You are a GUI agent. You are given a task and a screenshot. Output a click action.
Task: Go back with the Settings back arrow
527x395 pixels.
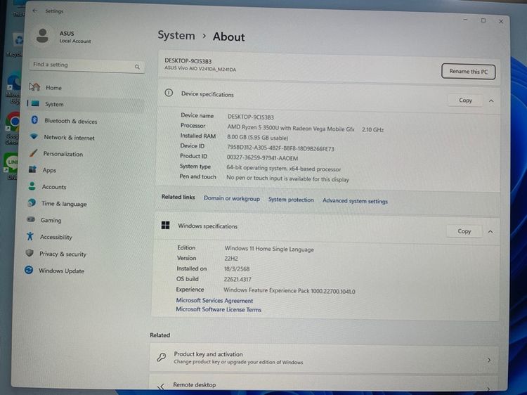coord(35,11)
